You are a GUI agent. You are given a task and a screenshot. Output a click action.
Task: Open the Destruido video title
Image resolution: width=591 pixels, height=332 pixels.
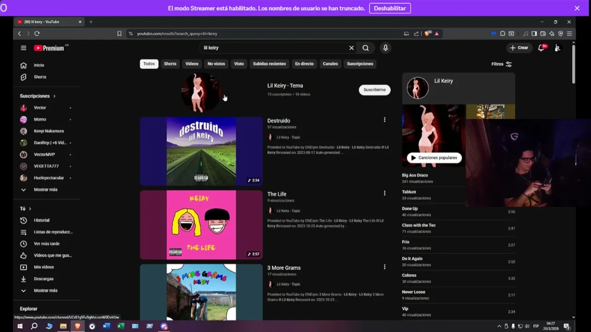(278, 121)
